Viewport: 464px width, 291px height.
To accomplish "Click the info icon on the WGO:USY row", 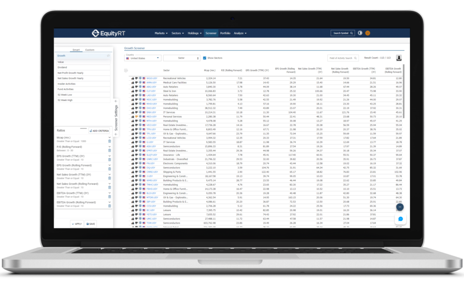I will point(140,78).
